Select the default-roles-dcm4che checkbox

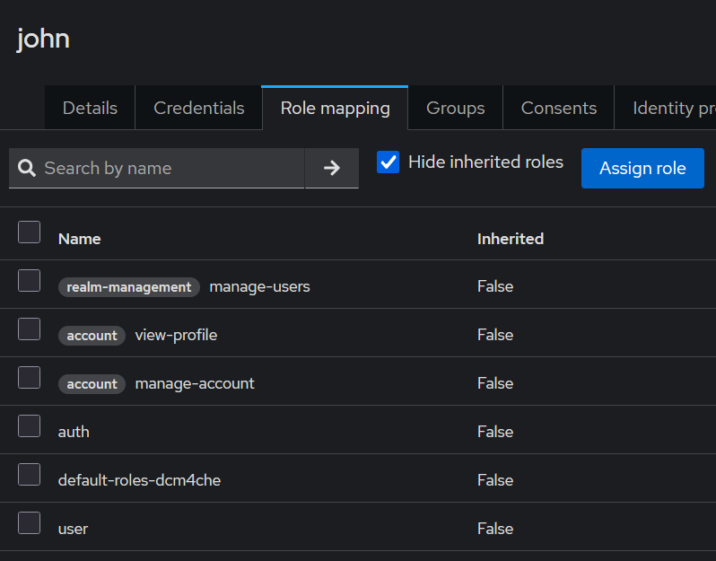tap(30, 475)
